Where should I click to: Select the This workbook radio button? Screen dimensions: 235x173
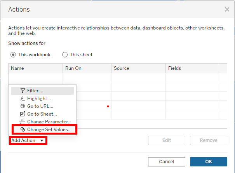(13, 55)
